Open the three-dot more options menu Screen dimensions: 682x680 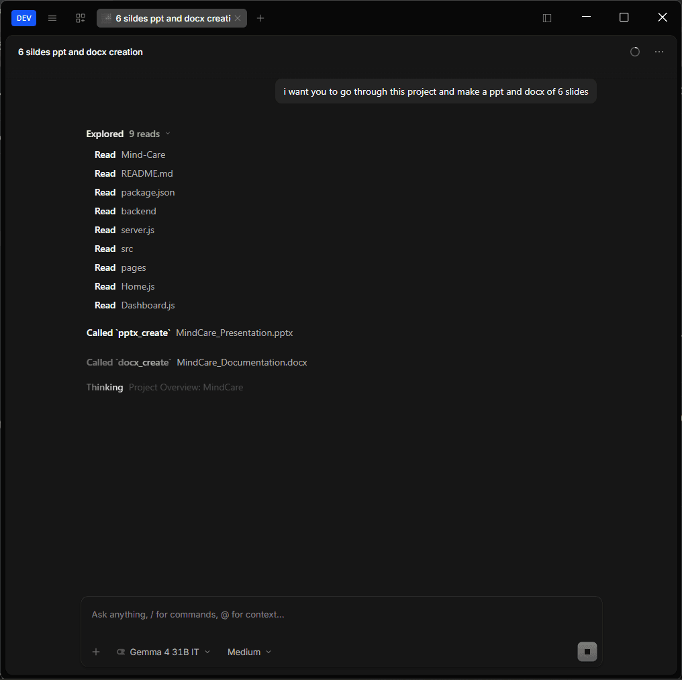659,52
